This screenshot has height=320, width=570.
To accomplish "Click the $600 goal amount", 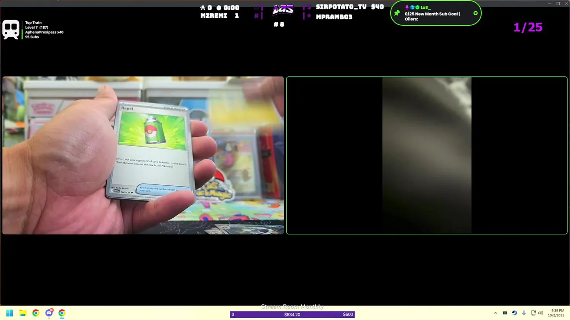I will click(348, 315).
